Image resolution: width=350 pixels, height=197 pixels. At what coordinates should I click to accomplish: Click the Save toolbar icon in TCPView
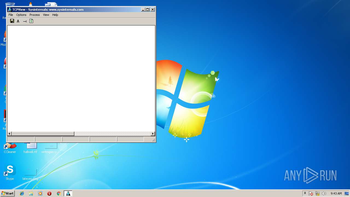point(12,21)
